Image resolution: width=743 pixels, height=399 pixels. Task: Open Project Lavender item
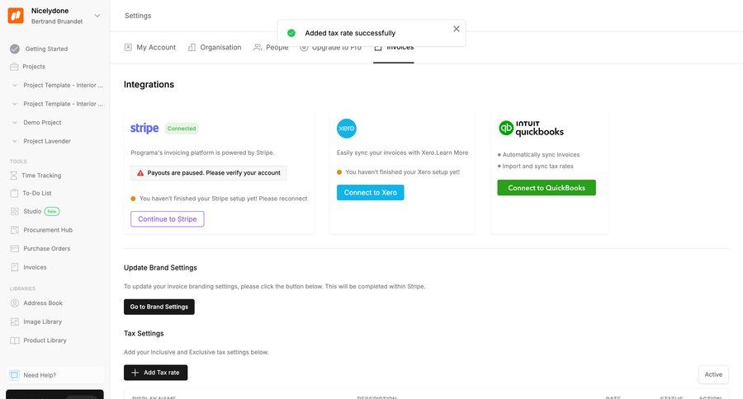[47, 141]
